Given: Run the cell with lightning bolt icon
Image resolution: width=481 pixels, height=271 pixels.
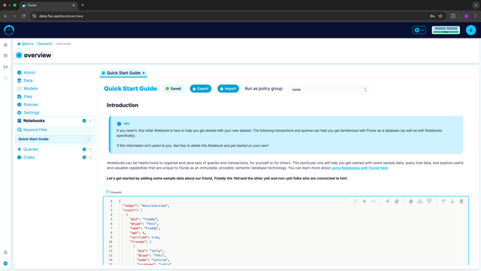Looking at the screenshot, I should [x=365, y=201].
